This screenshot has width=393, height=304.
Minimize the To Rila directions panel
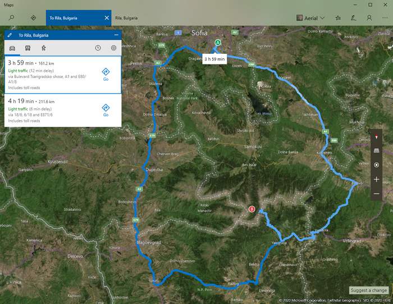pyautogui.click(x=116, y=35)
